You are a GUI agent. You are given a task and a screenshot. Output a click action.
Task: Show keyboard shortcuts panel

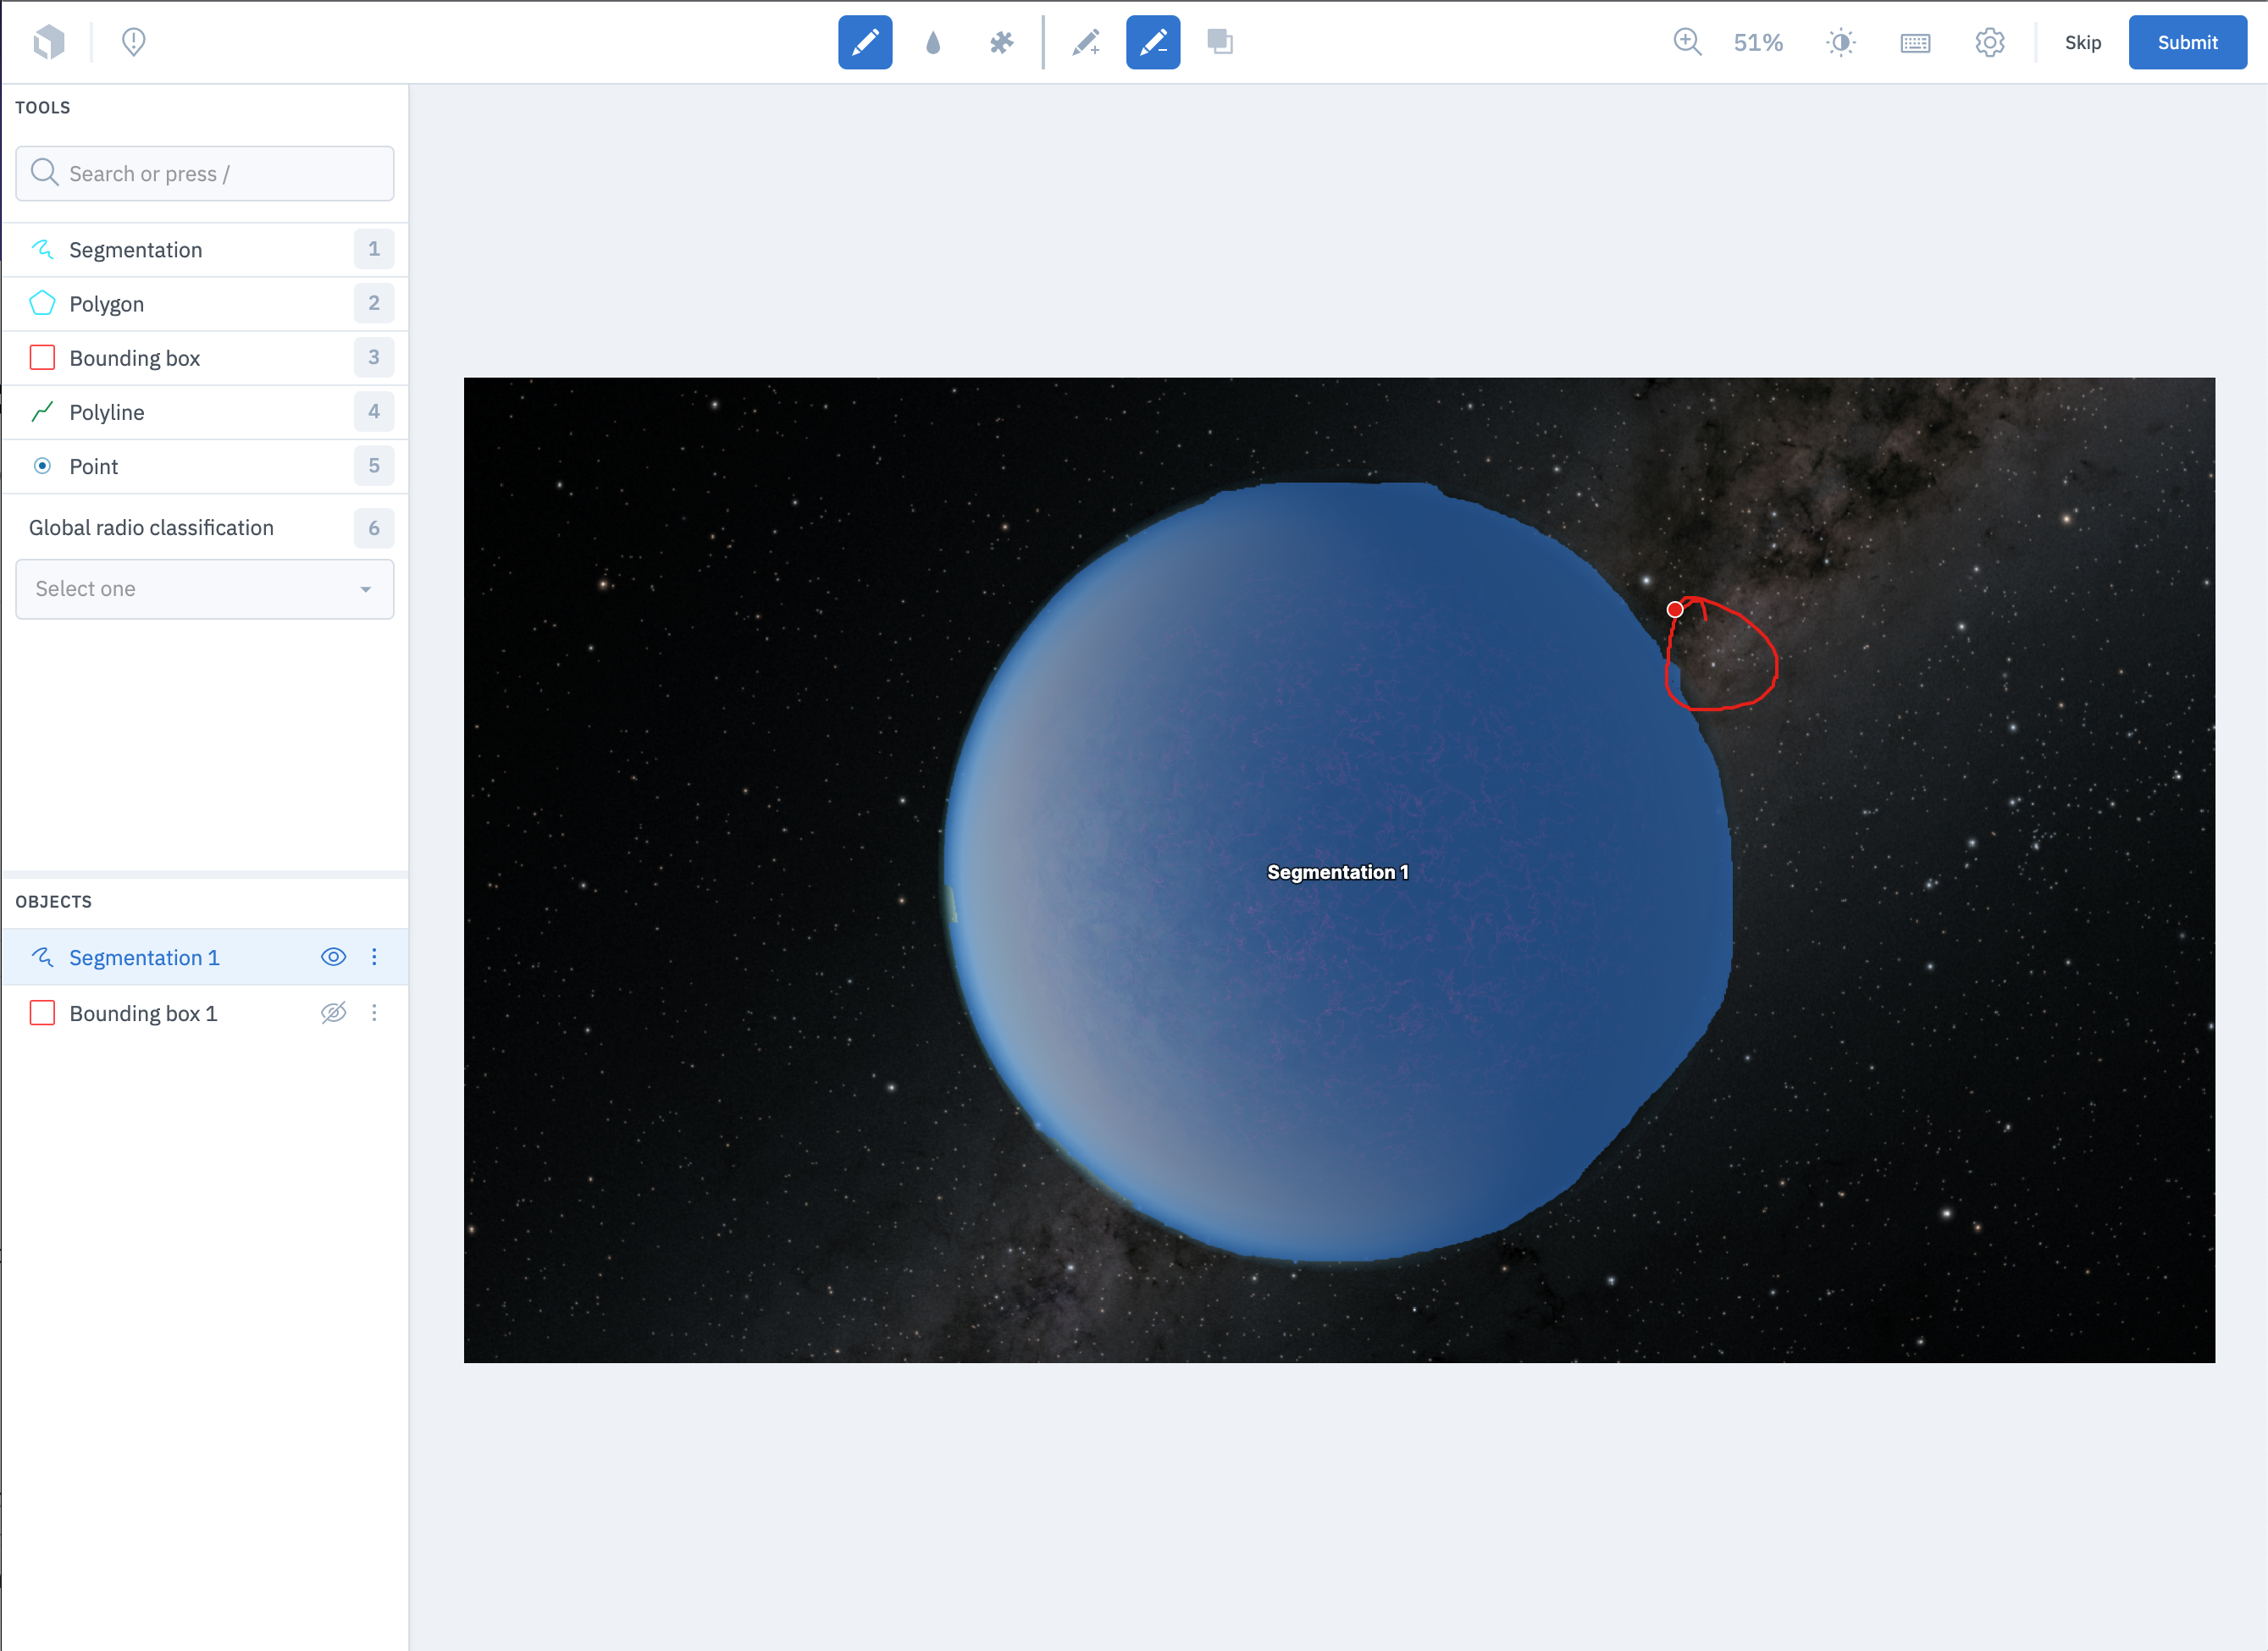coord(1914,42)
